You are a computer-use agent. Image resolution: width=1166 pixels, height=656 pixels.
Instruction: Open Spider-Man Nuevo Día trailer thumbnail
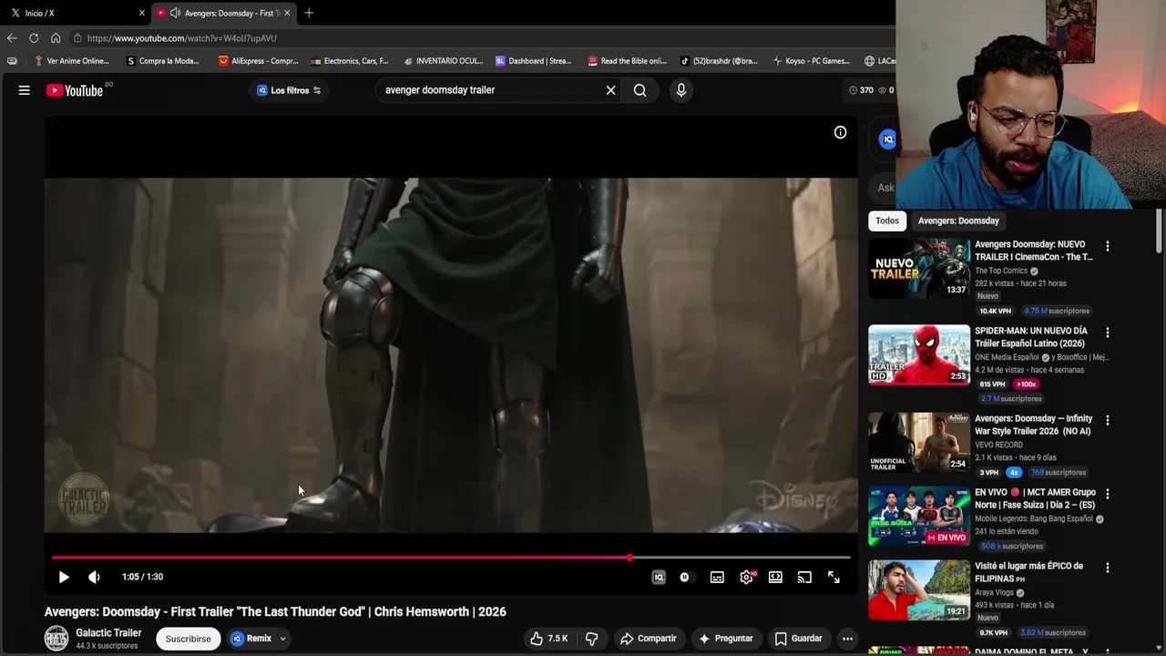(x=919, y=354)
